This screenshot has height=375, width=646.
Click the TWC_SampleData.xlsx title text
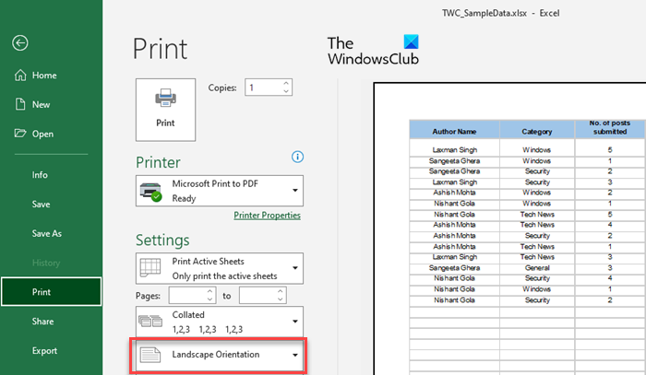coord(484,13)
